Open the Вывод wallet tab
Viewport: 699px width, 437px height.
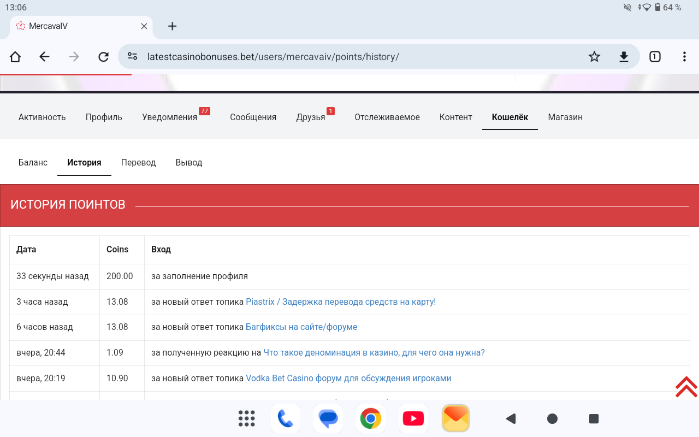pyautogui.click(x=189, y=162)
